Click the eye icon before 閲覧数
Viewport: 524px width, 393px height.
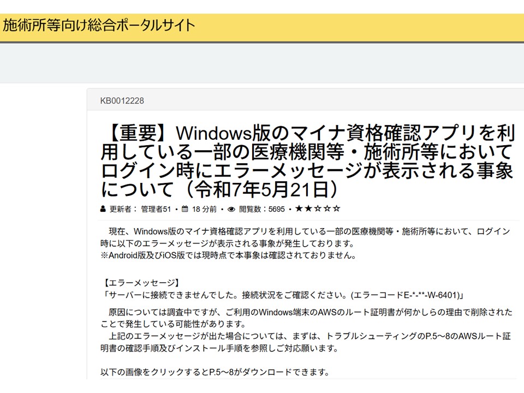(231, 209)
